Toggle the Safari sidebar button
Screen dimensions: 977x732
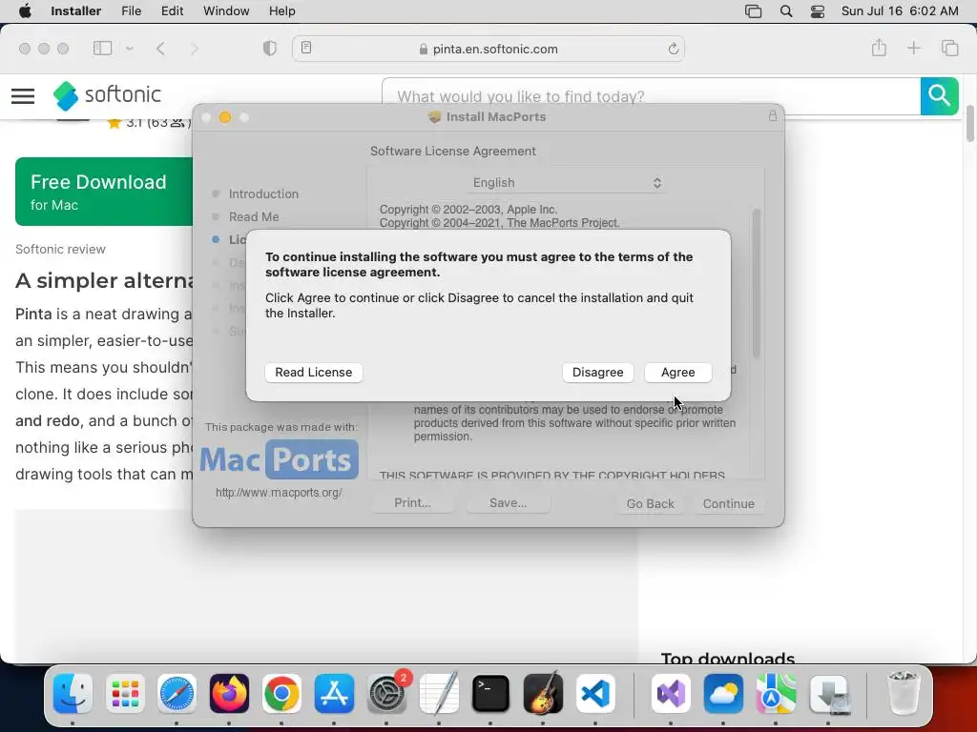(x=102, y=48)
